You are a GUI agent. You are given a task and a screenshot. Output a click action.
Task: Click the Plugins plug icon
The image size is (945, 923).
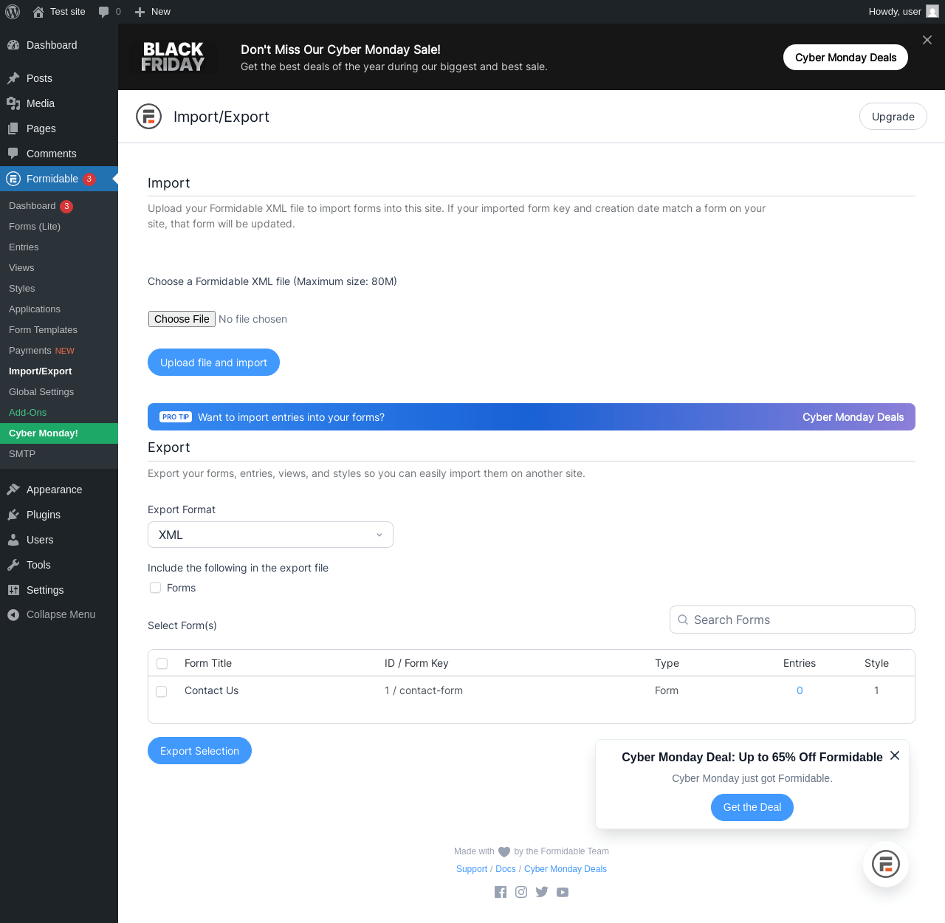click(13, 515)
